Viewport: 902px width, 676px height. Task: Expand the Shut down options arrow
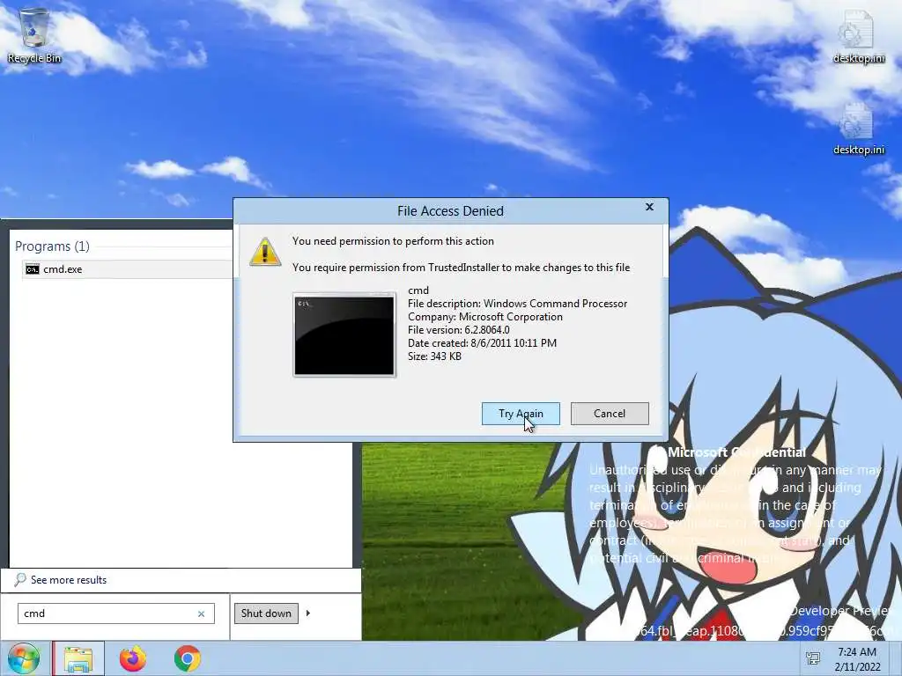(x=307, y=614)
